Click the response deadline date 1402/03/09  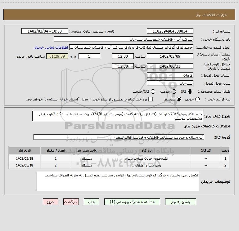(x=170, y=56)
